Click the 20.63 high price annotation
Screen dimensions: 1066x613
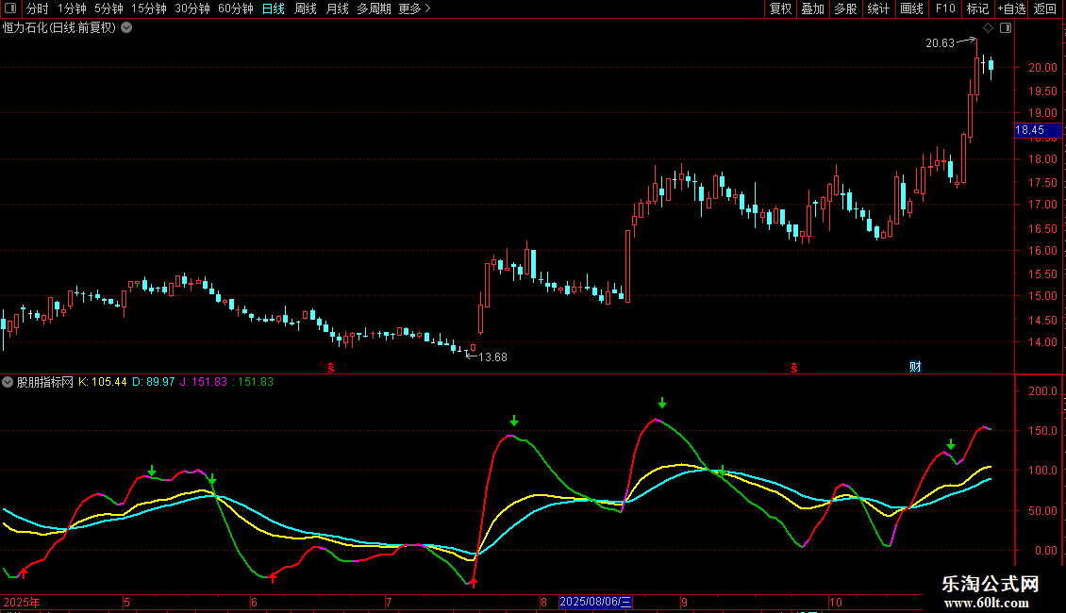pyautogui.click(x=940, y=42)
